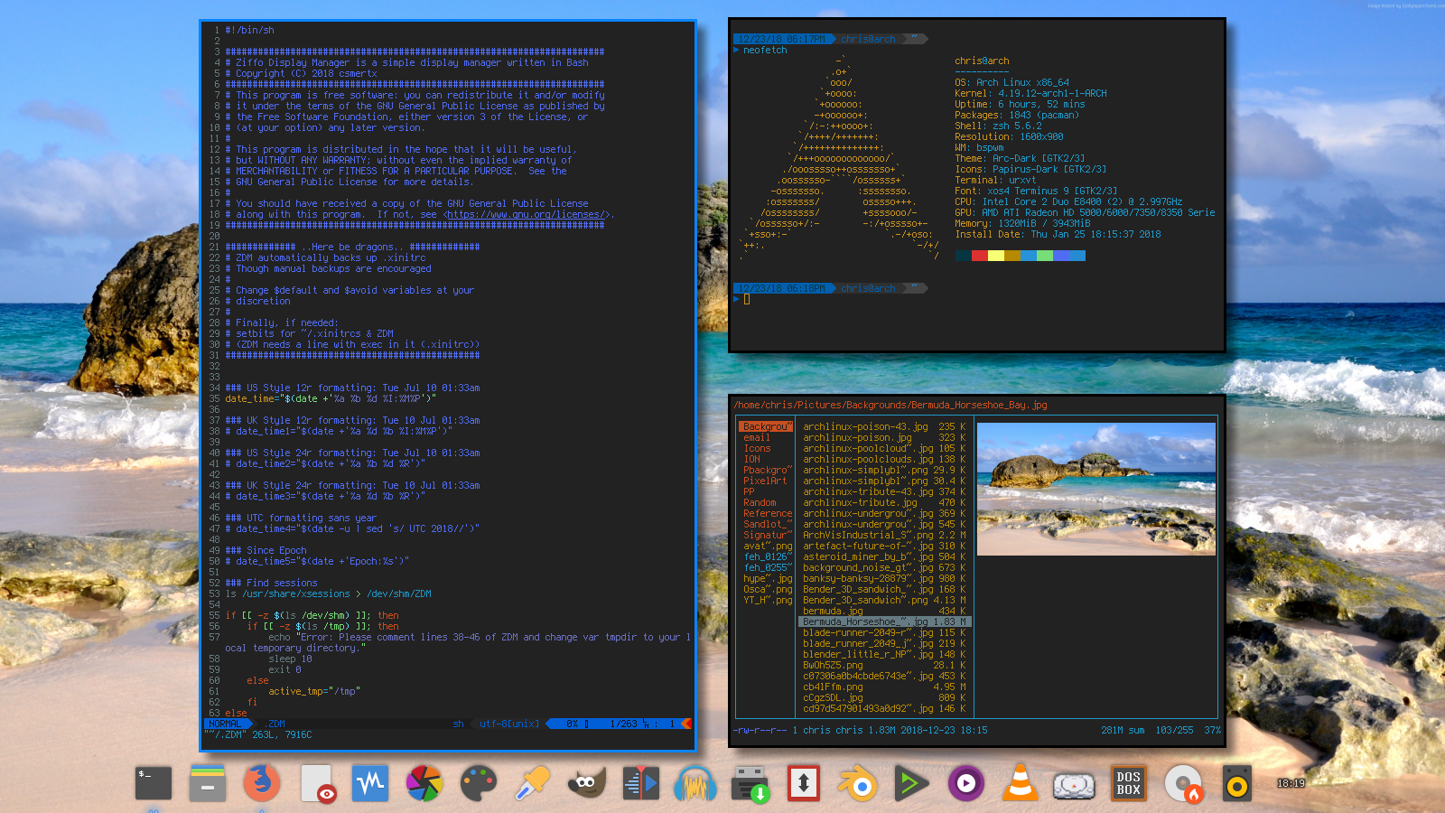Select the PixelArt directory in ranger
Viewport: 1445px width, 813px height.
(x=765, y=481)
